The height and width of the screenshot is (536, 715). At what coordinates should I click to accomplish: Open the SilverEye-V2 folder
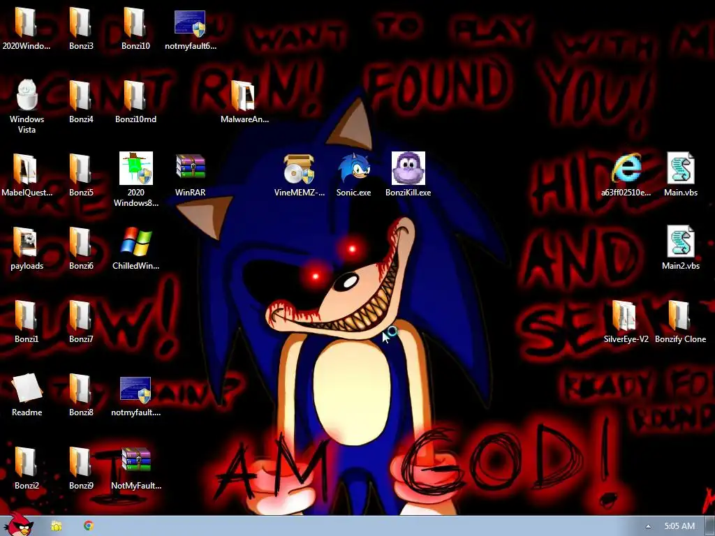point(625,316)
